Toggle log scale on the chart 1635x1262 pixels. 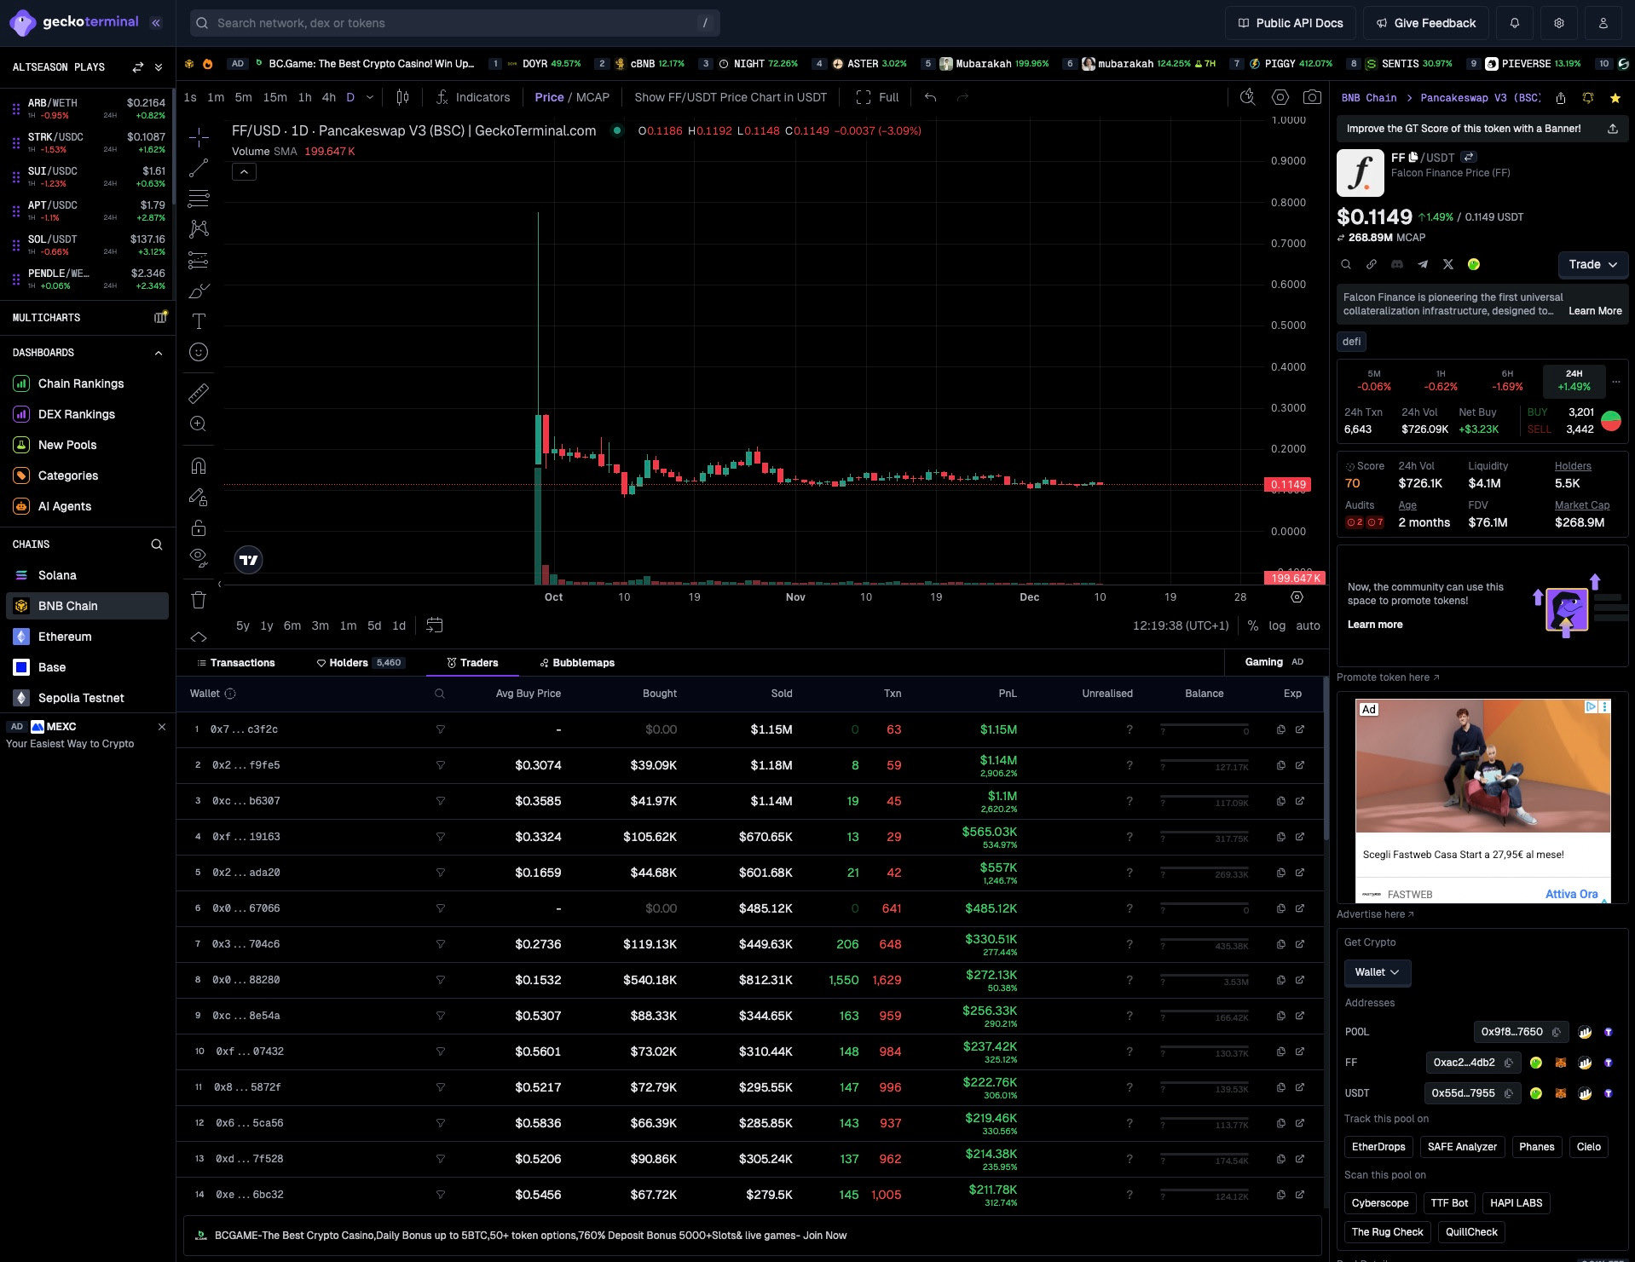coord(1277,625)
